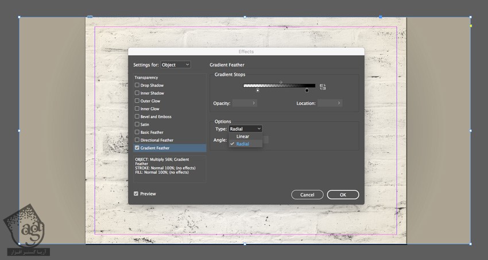This screenshot has width=488, height=260.
Task: Tick the Inner Shadow checkbox
Action: click(137, 93)
